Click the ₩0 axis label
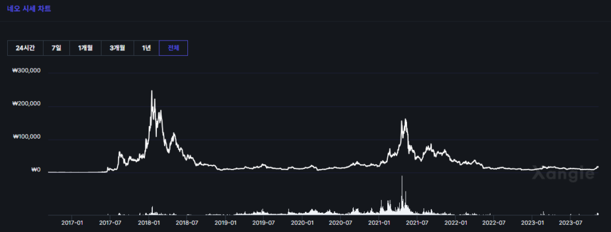611x232 pixels. click(x=36, y=170)
